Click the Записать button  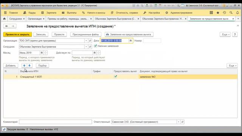pos(41,34)
